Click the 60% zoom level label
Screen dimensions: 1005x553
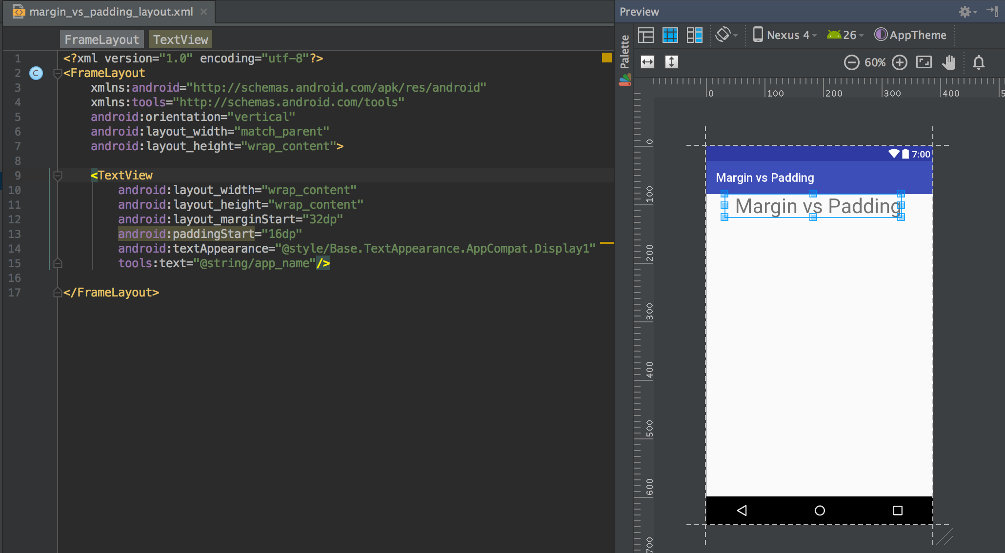point(875,62)
